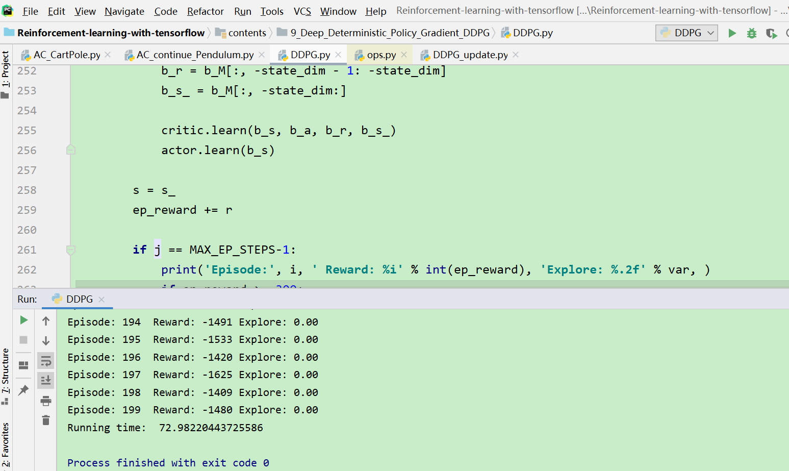Run DDPG with coverage

772,32
